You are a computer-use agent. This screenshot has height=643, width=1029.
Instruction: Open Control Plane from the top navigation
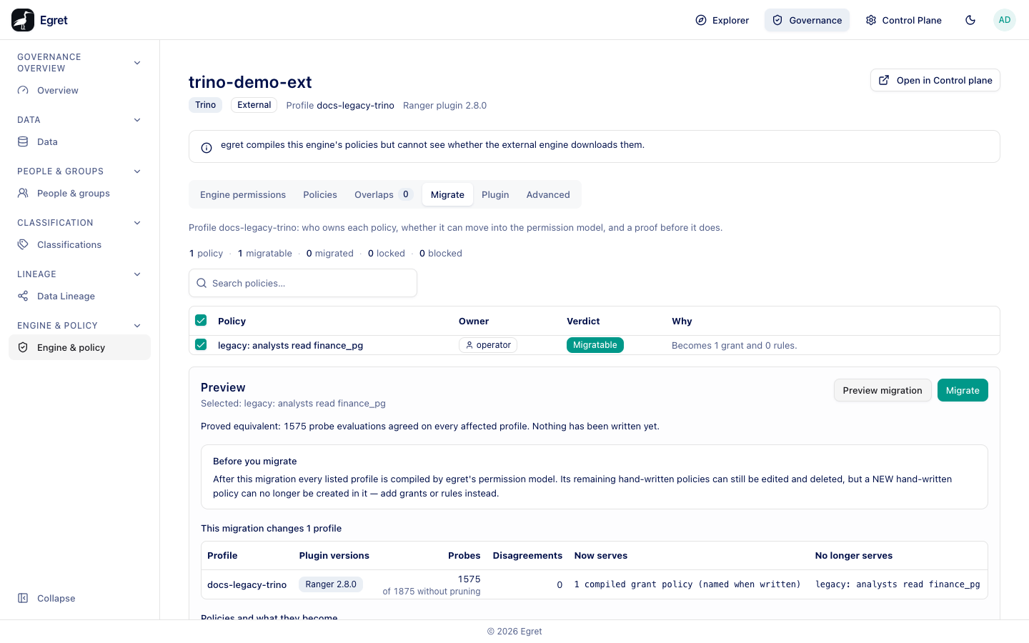903,20
